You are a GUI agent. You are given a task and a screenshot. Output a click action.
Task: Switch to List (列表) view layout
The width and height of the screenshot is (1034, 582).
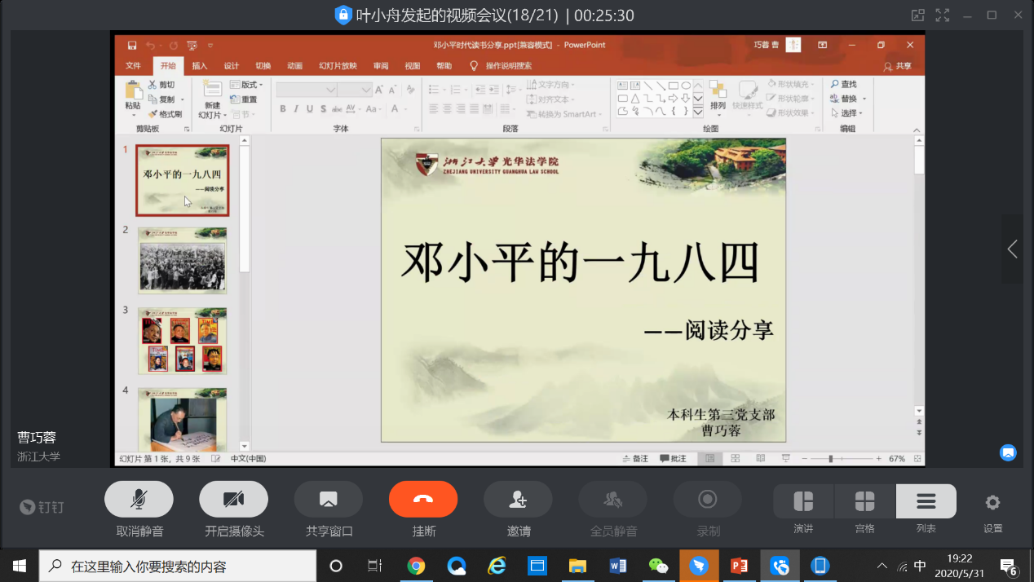tap(926, 501)
